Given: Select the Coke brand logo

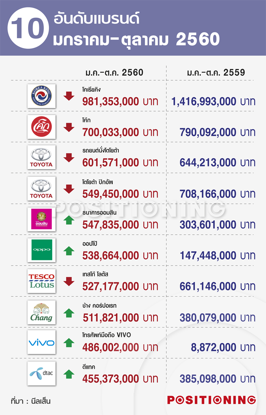Looking at the screenshot, I should pos(42,127).
